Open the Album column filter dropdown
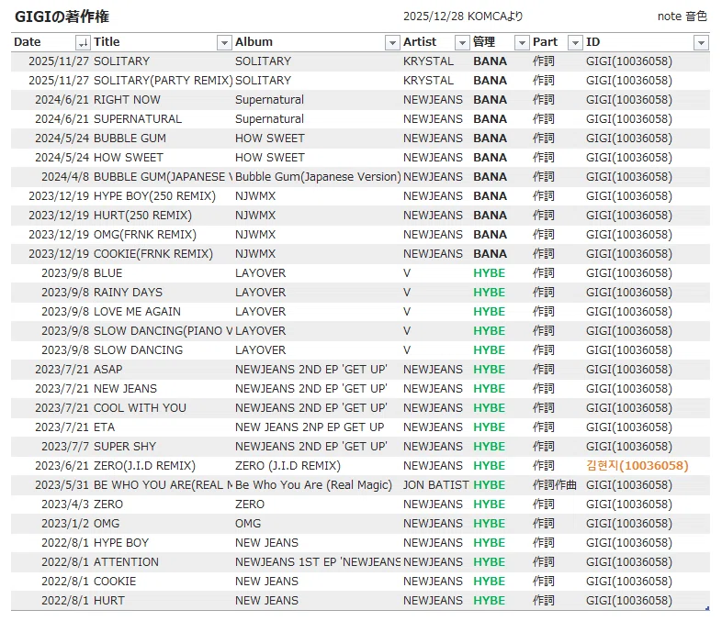This screenshot has width=722, height=621. pyautogui.click(x=392, y=43)
